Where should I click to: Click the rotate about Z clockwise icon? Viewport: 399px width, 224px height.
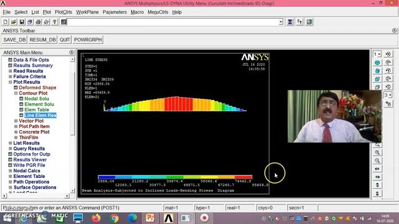(x=388, y=79)
